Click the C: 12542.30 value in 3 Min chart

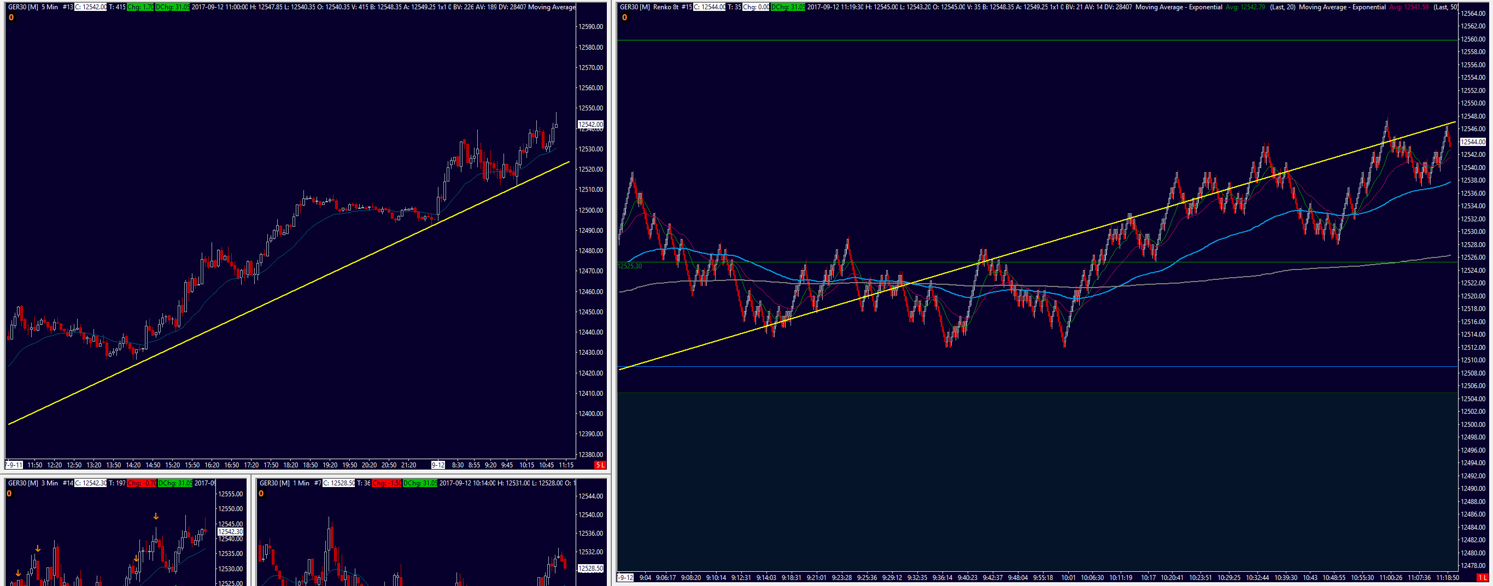90,483
